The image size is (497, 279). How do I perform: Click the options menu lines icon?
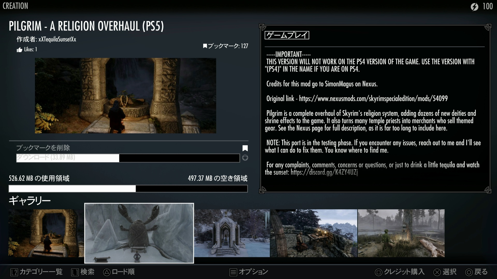point(233,272)
